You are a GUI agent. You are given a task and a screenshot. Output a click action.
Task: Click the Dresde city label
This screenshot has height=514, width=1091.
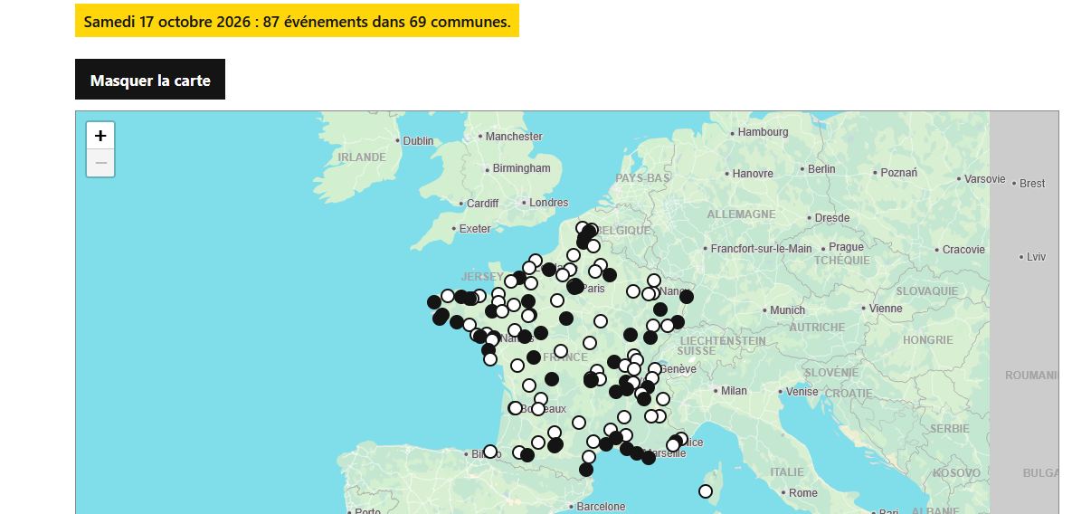pos(831,218)
